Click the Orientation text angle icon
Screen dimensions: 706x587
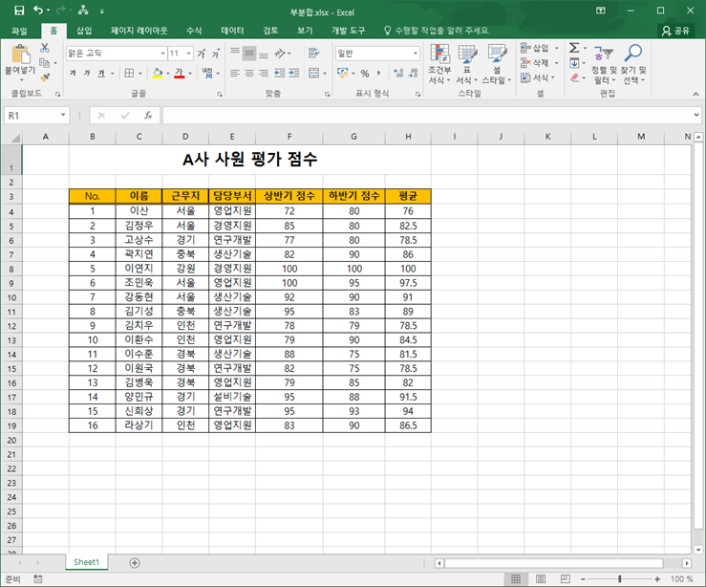[x=280, y=54]
